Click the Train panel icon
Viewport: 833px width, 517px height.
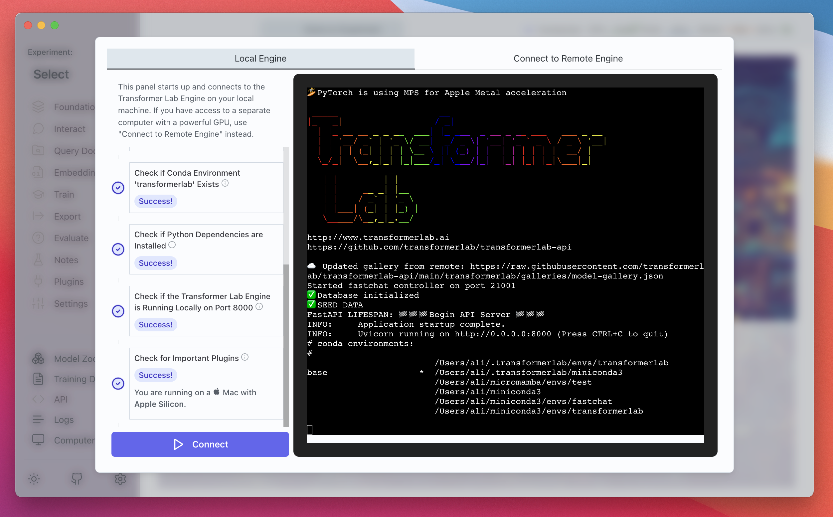pos(39,194)
